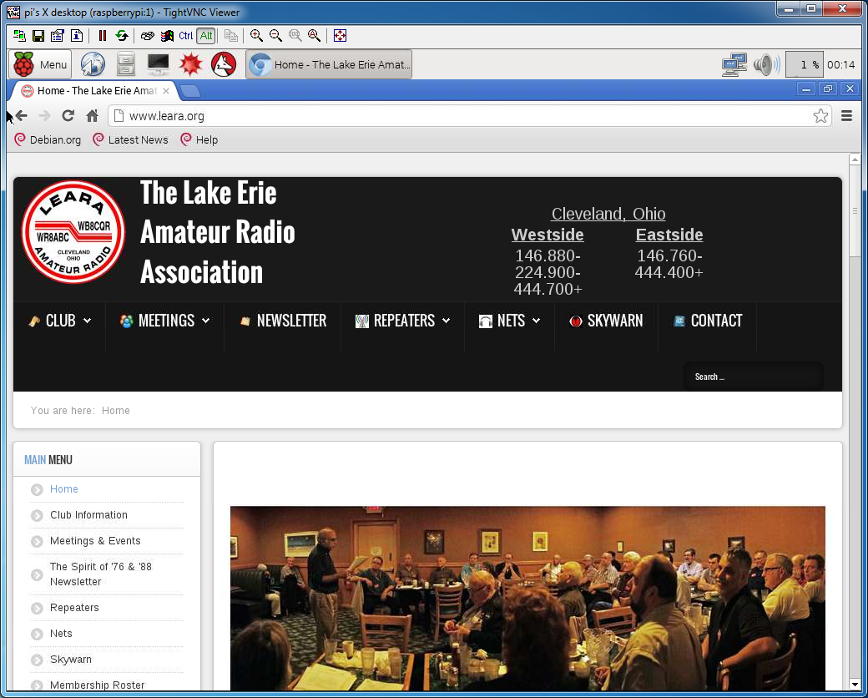The width and height of the screenshot is (868, 698).
Task: Open Spirit of '76 & '88 Newsletter
Action: 101,574
